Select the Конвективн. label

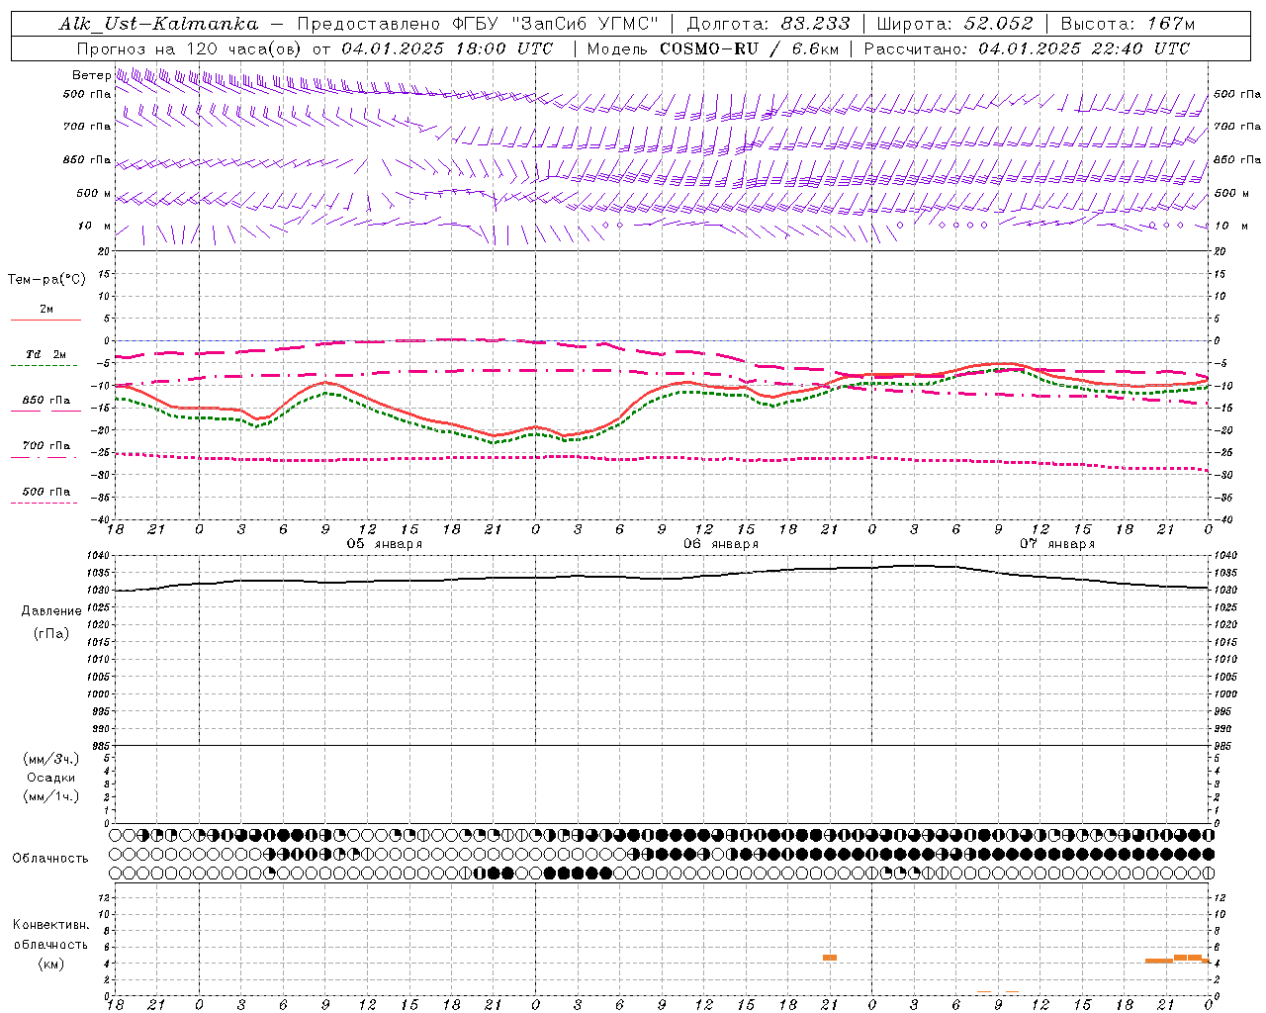(x=50, y=925)
